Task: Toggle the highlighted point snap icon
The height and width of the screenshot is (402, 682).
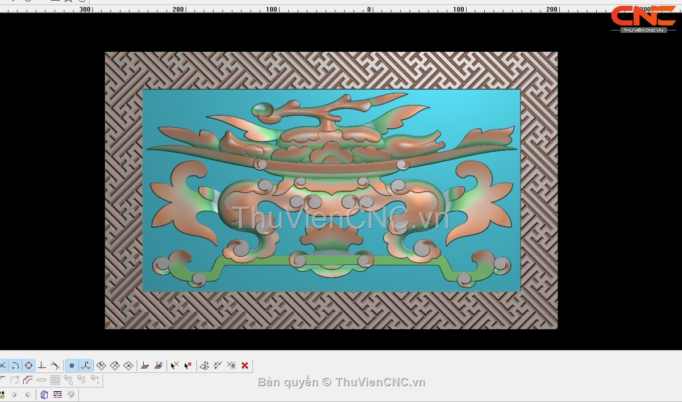Action: point(72,366)
